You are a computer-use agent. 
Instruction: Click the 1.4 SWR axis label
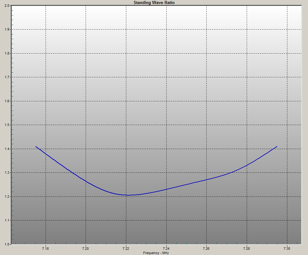point(7,149)
